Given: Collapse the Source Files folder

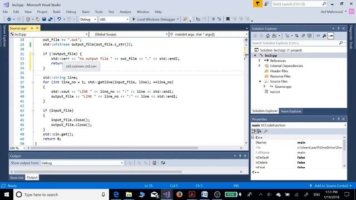Looking at the screenshot, I should [x=260, y=82].
